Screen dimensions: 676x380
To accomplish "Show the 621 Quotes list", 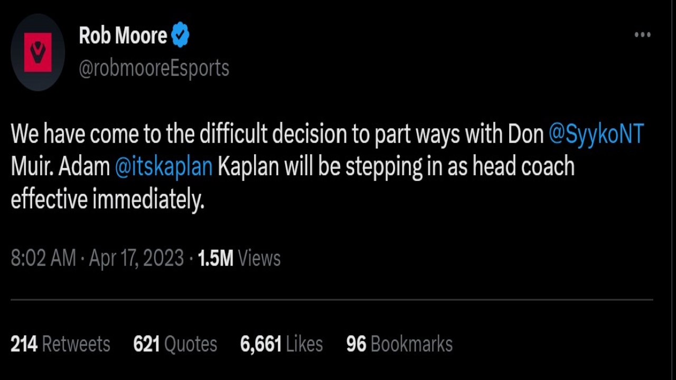I will pyautogui.click(x=175, y=344).
